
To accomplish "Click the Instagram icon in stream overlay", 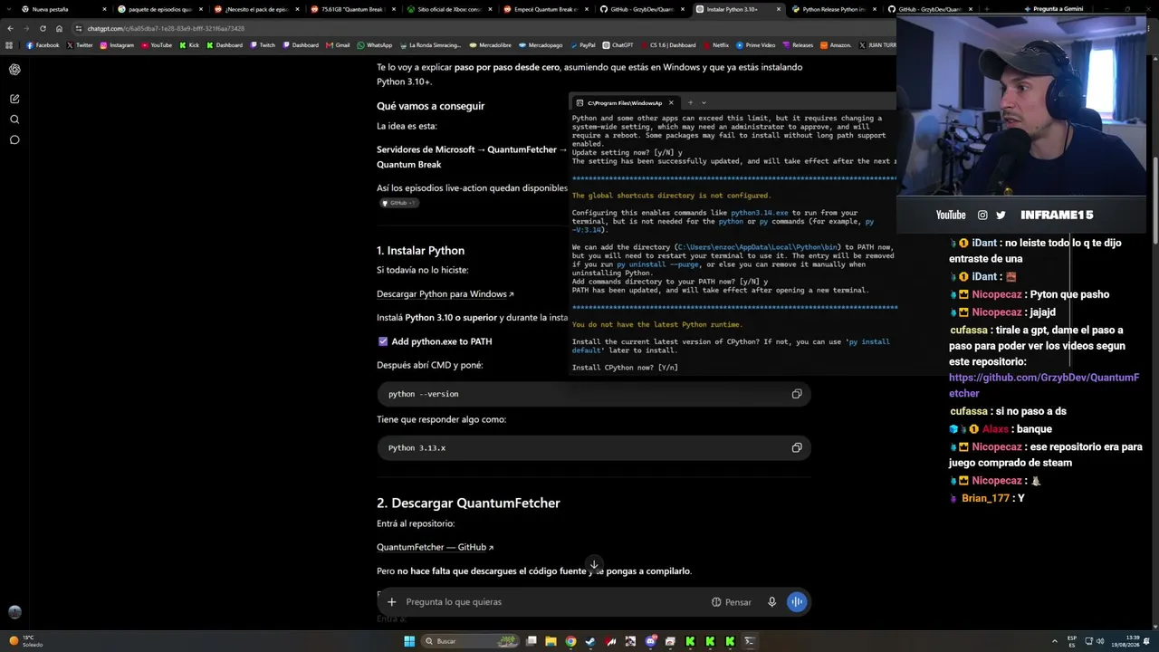I will [x=982, y=216].
